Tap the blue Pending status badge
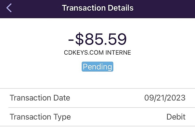This screenshot has height=132, width=195. tap(97, 67)
